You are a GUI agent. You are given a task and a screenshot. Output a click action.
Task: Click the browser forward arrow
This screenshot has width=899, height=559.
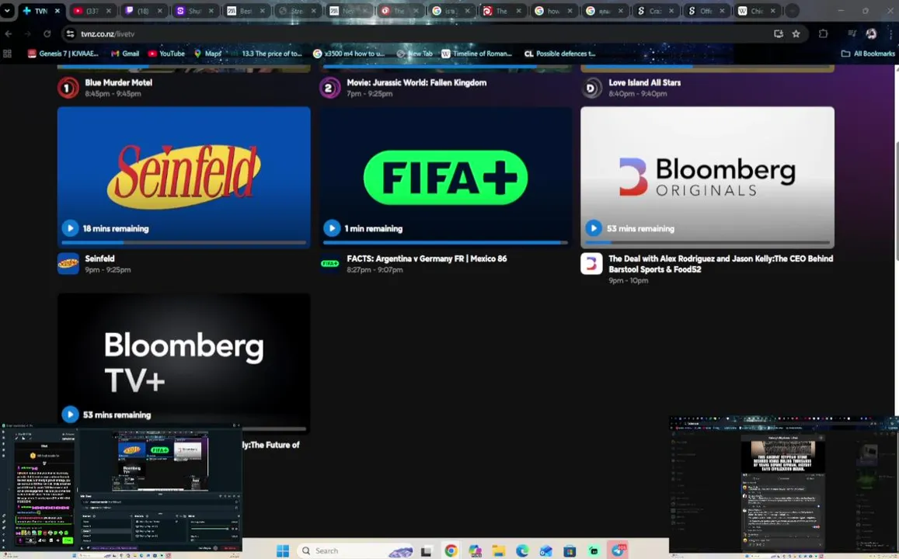(27, 34)
